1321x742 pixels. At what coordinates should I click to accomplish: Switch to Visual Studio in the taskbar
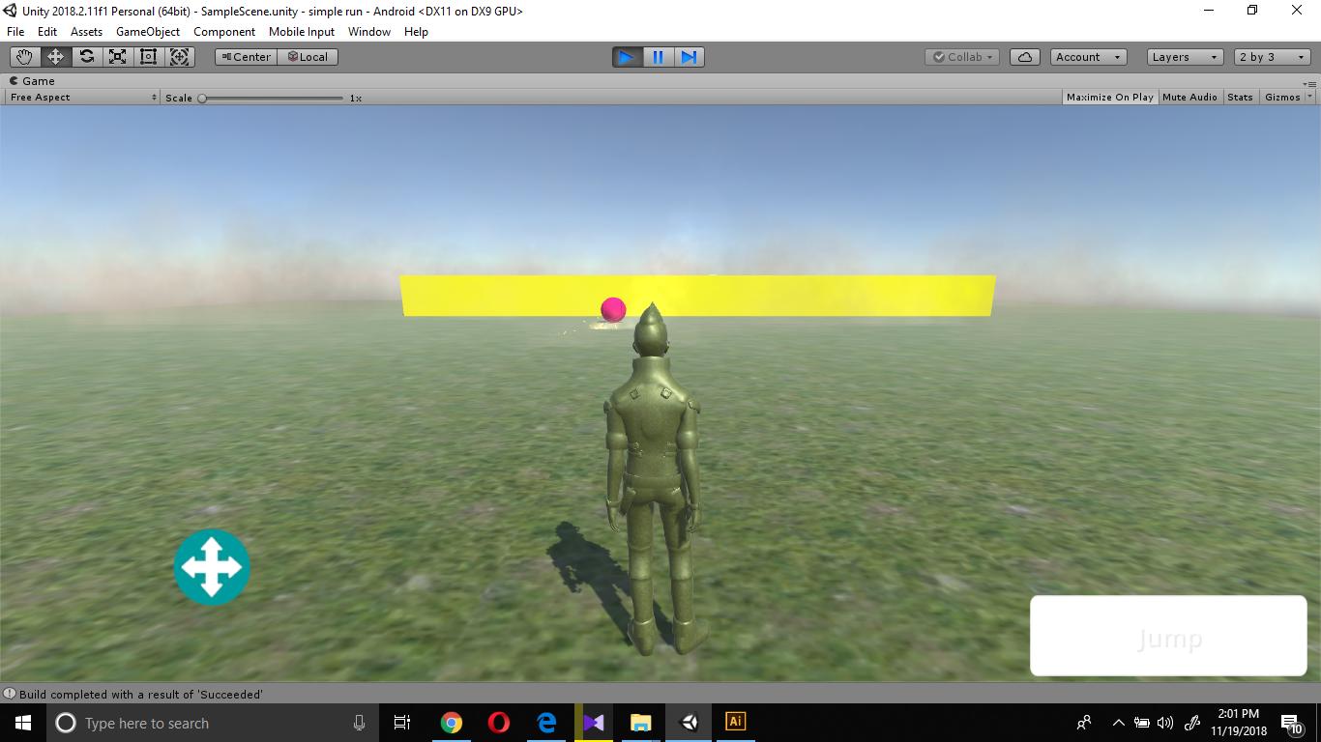pyautogui.click(x=594, y=723)
